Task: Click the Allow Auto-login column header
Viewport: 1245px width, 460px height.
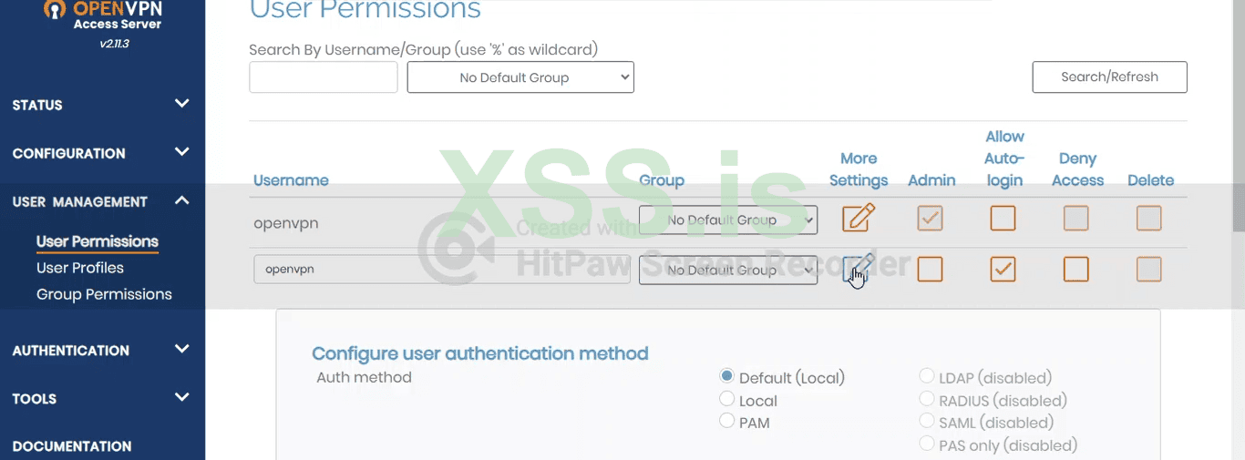Action: click(x=1004, y=158)
